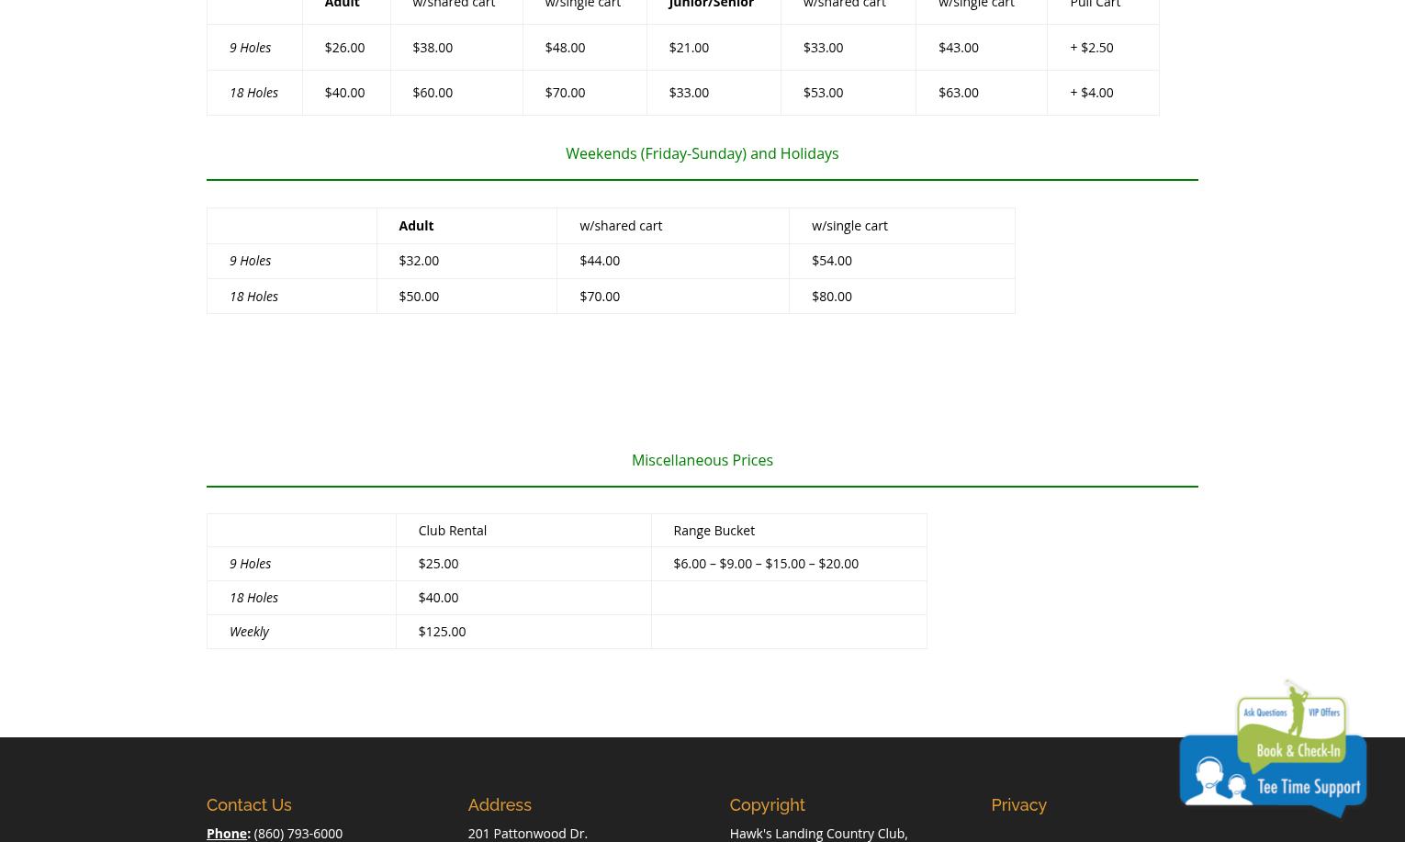The height and width of the screenshot is (842, 1405).
Task: Click the '$26.00' weekday adult 9-hole price
Action: tap(344, 47)
